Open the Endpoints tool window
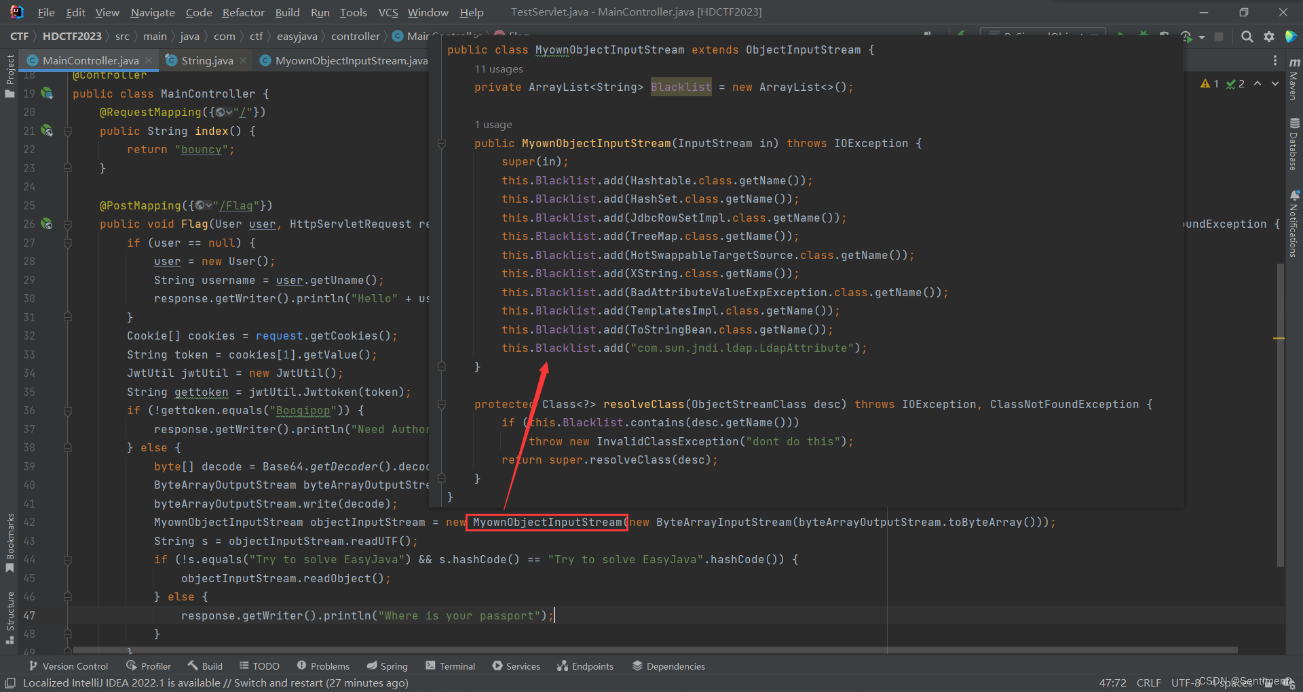This screenshot has height=692, width=1303. [x=585, y=666]
